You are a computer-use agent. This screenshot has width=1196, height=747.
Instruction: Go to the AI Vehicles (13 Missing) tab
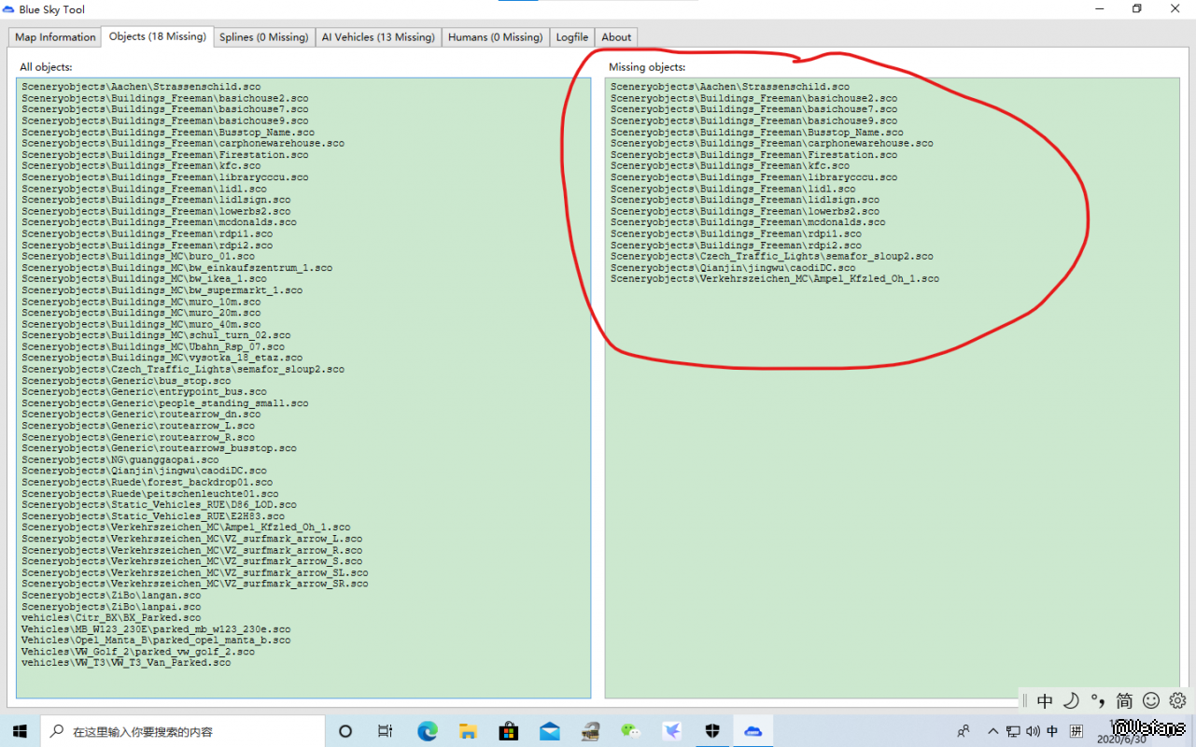point(378,37)
